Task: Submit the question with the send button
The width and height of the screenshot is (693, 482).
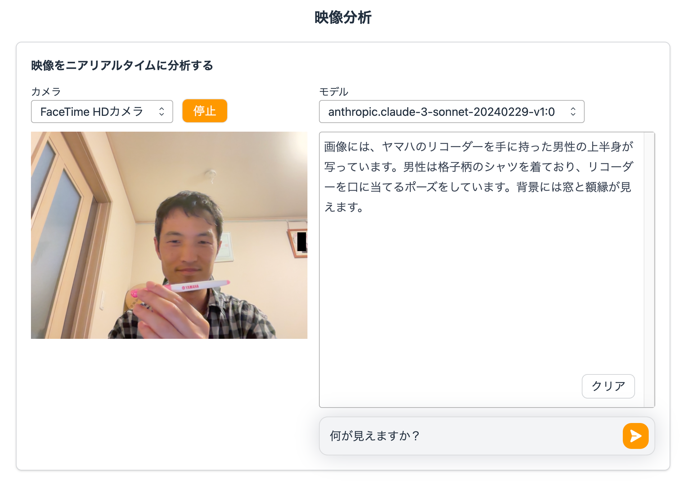Action: [635, 436]
